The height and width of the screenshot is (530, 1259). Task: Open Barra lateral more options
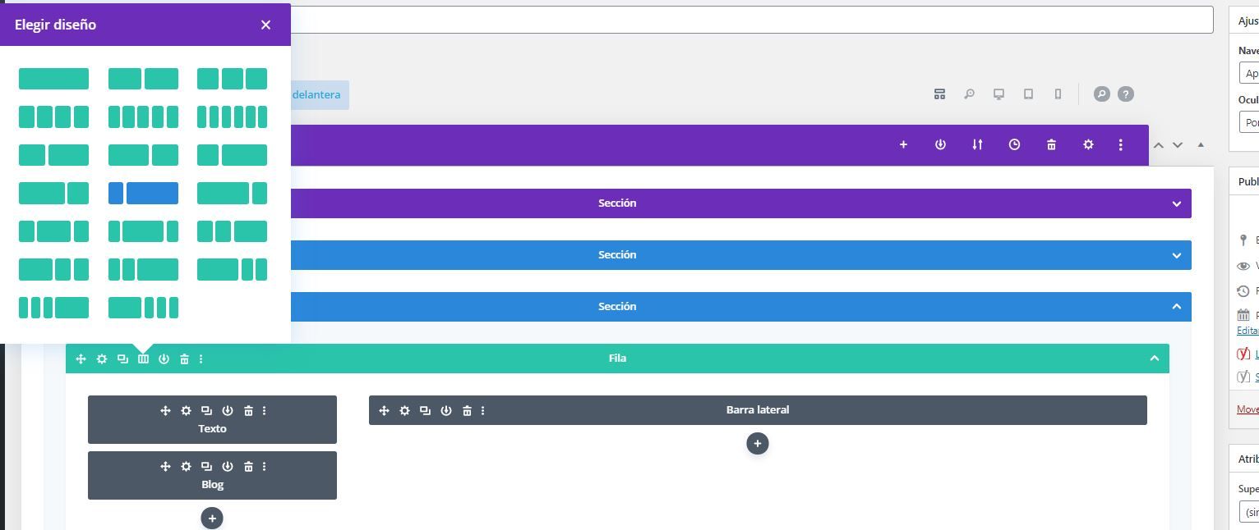tap(482, 410)
